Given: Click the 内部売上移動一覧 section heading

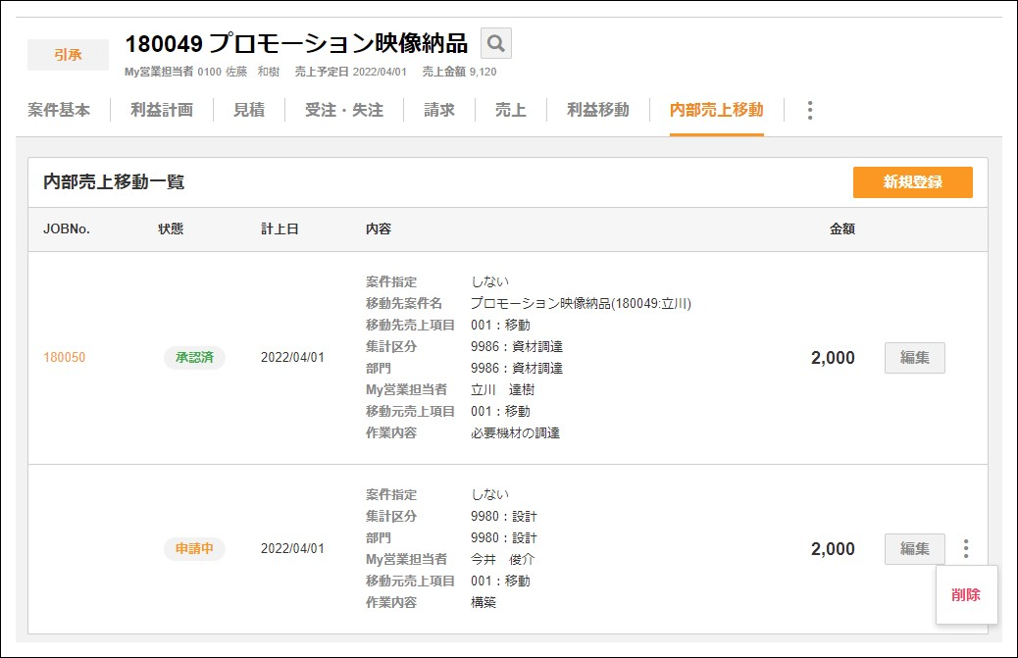Looking at the screenshot, I should [114, 182].
